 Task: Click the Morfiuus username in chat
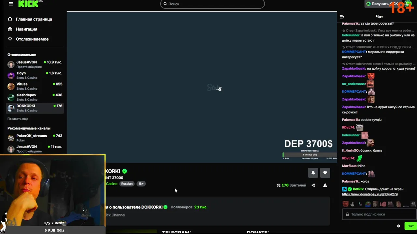click(x=349, y=166)
